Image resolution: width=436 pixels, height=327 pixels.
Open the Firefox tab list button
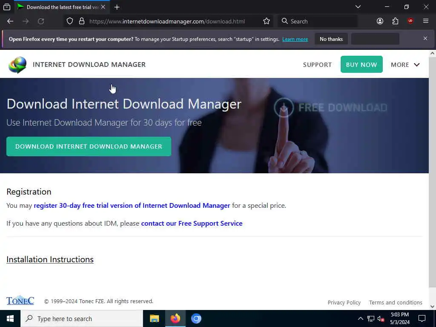pos(7,7)
